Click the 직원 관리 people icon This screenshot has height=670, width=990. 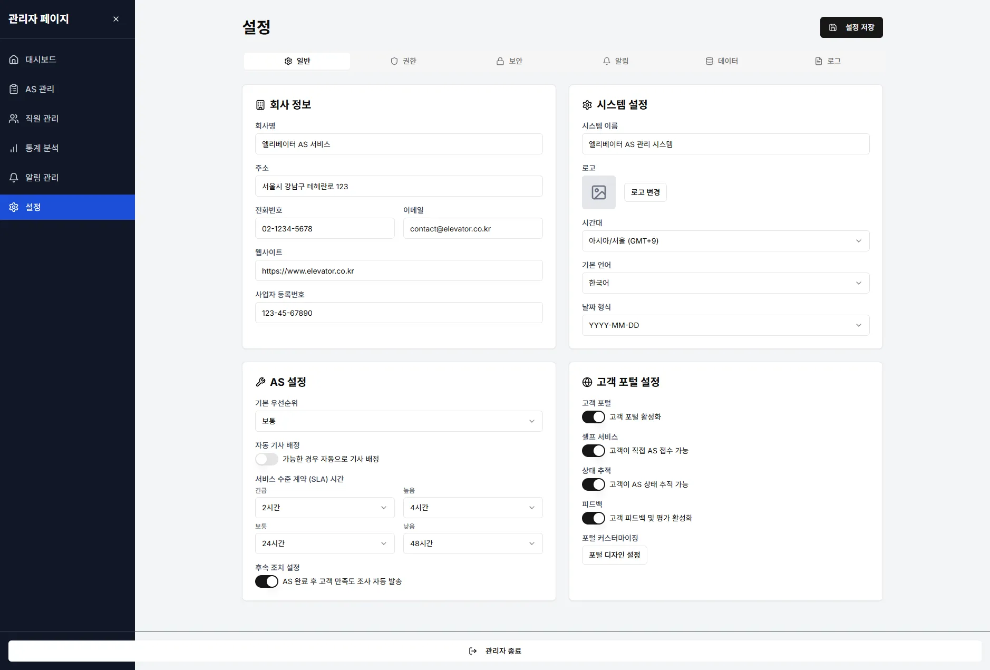click(x=14, y=119)
